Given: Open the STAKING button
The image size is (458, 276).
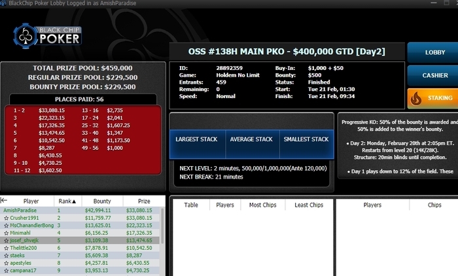Looking at the screenshot, I should [x=433, y=98].
